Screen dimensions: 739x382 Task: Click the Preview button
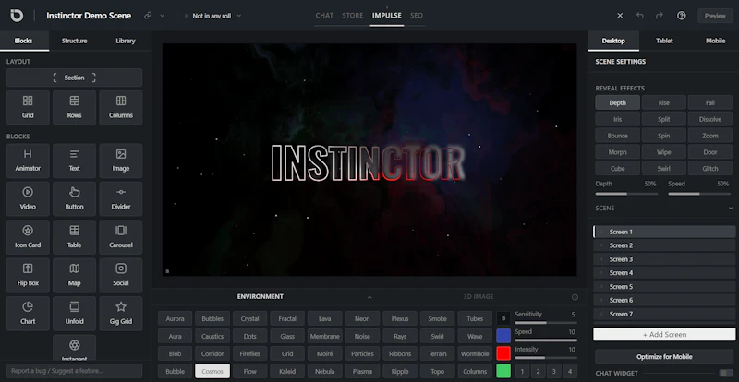[x=715, y=16]
